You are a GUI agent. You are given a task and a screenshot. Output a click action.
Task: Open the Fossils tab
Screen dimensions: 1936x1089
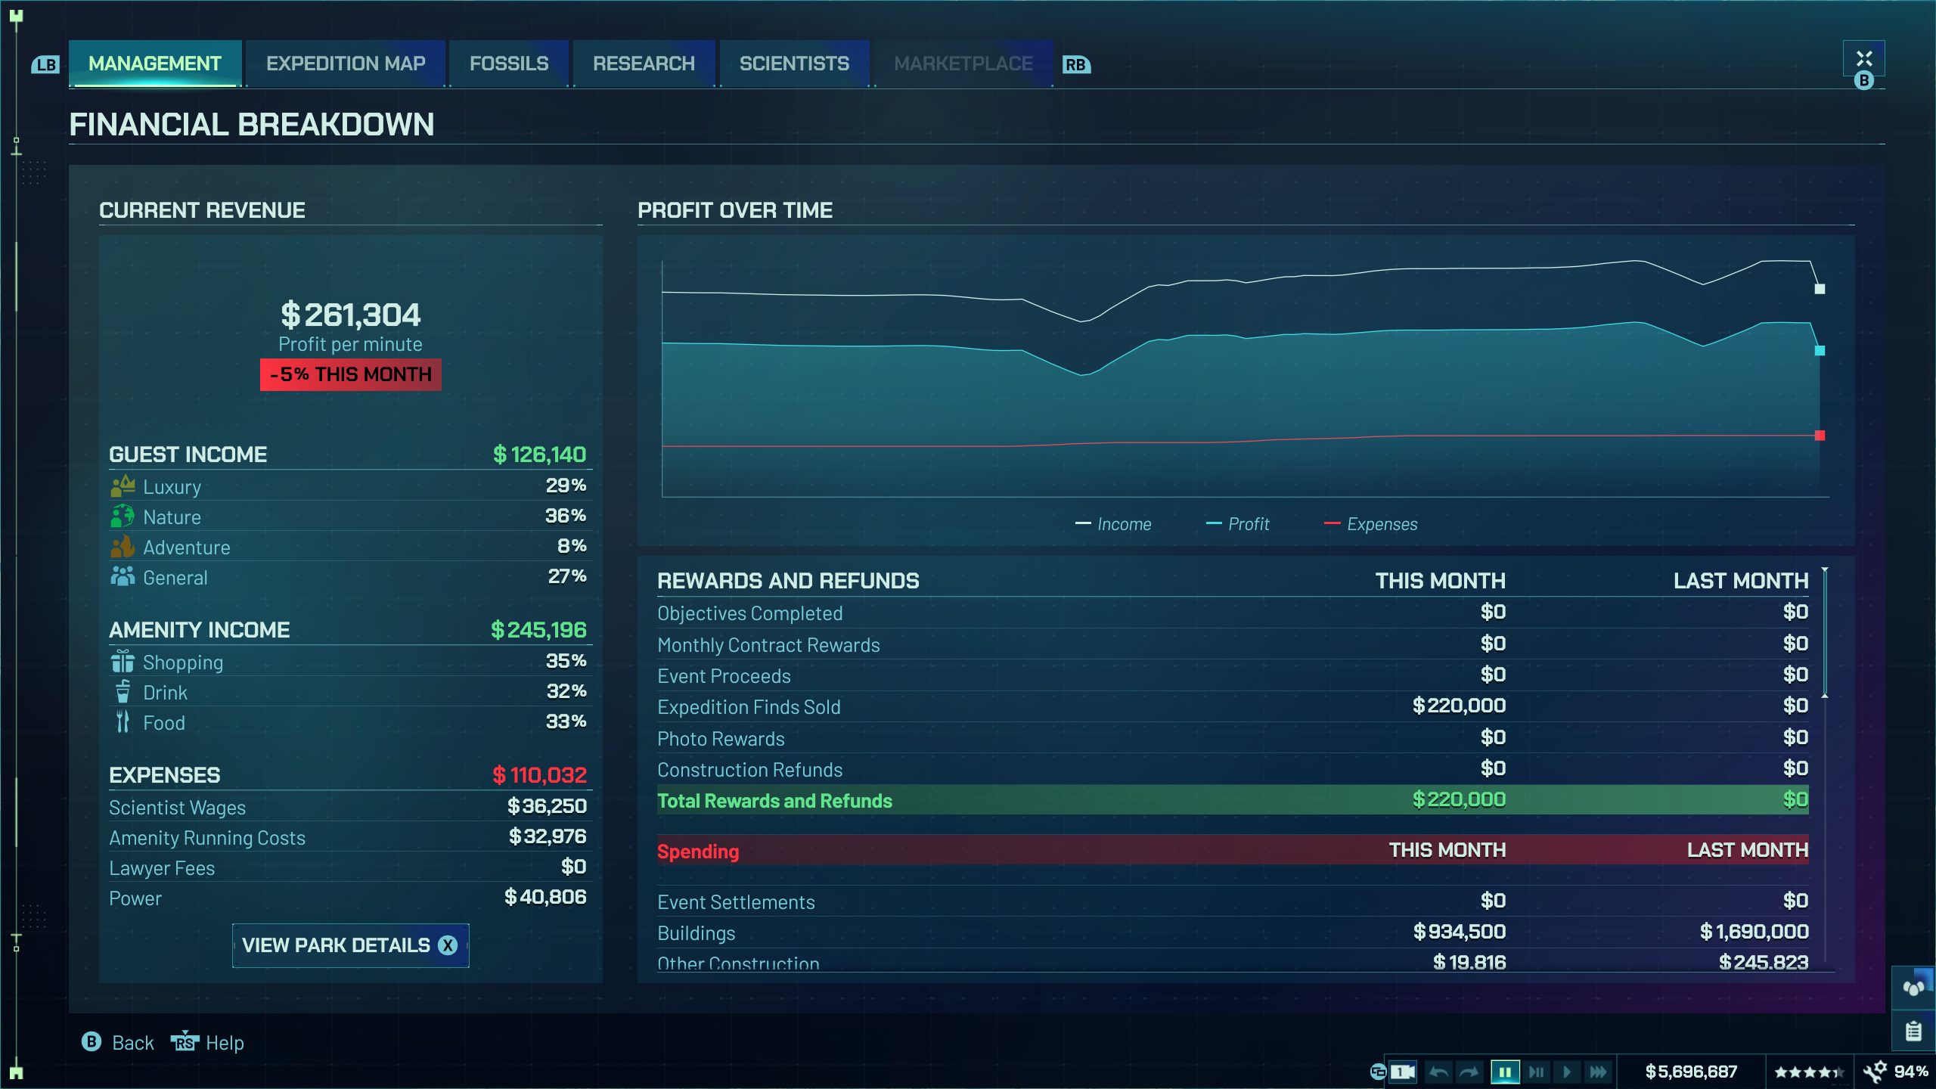(509, 64)
